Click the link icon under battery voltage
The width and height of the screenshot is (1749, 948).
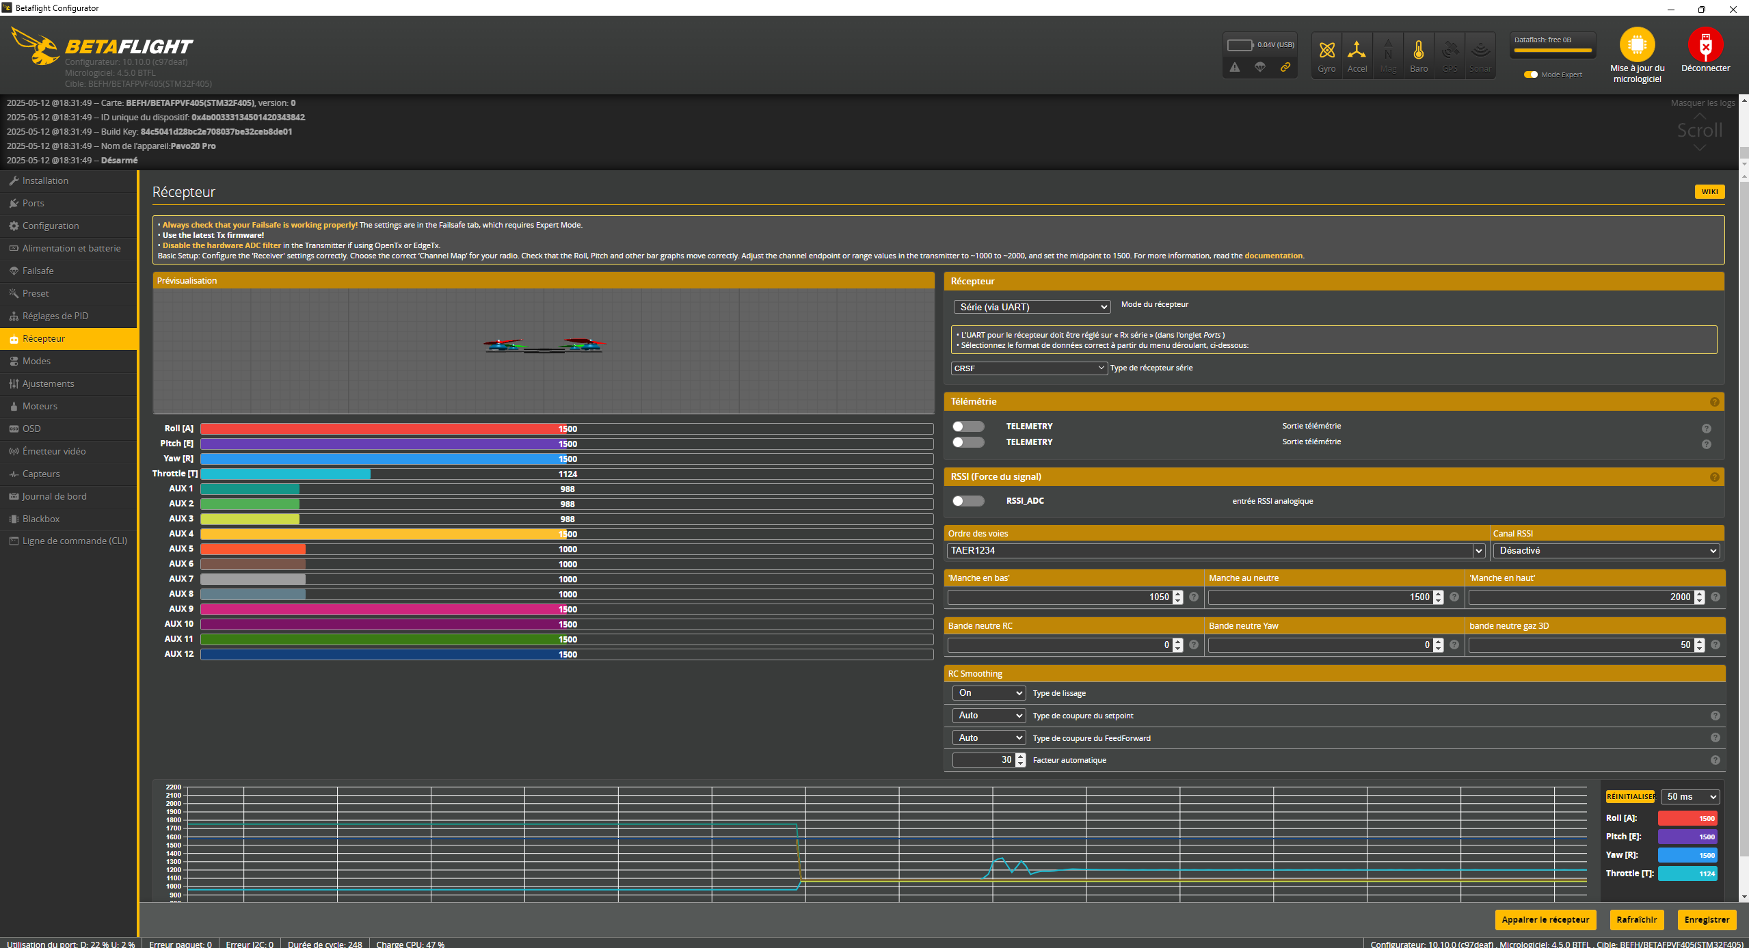click(1285, 67)
